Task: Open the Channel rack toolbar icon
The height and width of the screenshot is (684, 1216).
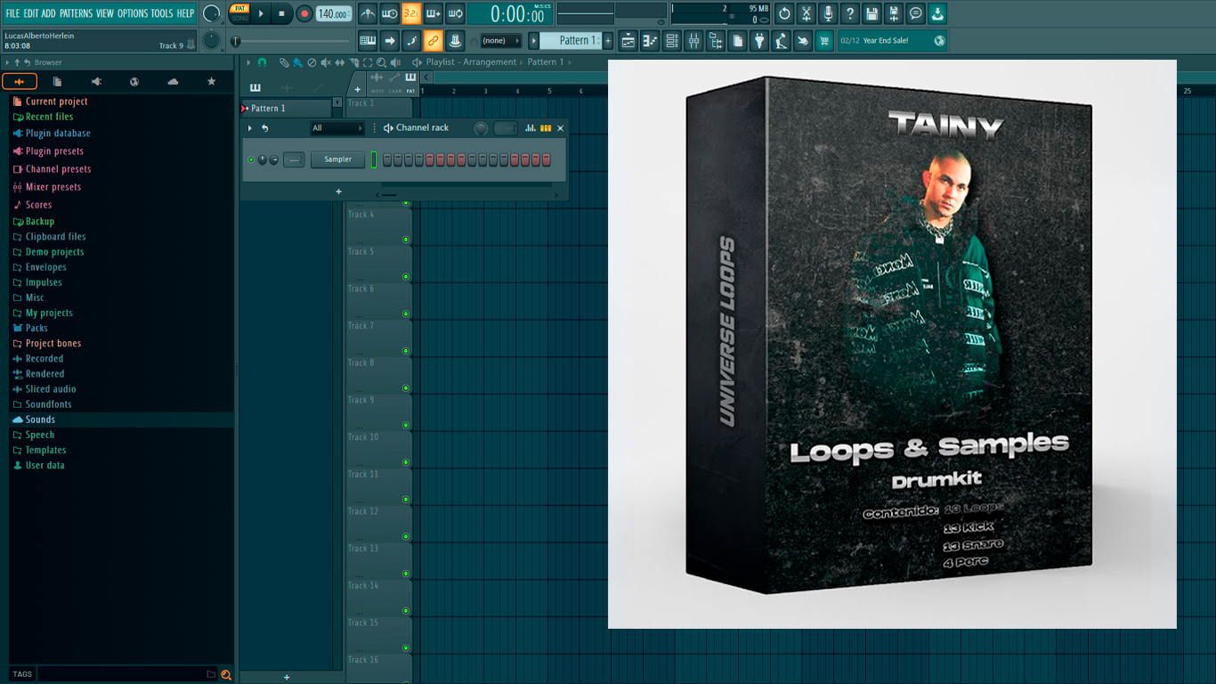Action: (x=672, y=40)
